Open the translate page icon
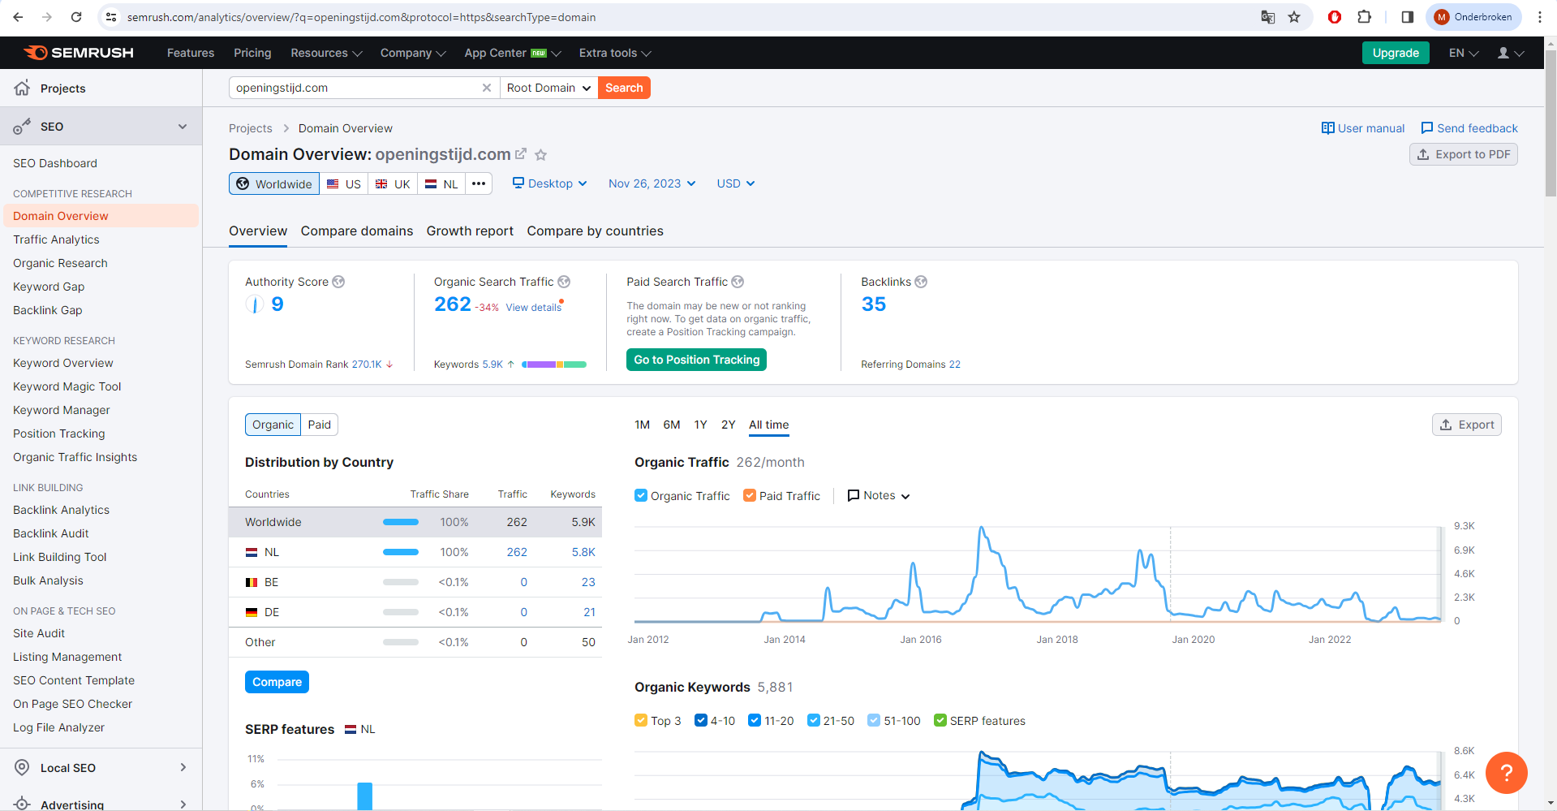Image resolution: width=1557 pixels, height=811 pixels. pyautogui.click(x=1267, y=17)
